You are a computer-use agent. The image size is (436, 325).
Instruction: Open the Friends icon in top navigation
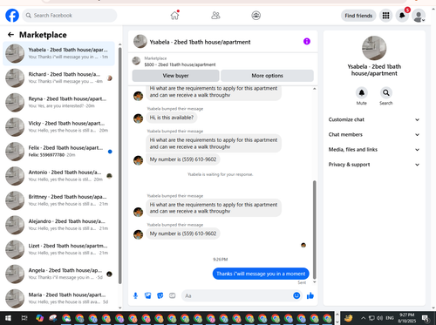pos(215,16)
